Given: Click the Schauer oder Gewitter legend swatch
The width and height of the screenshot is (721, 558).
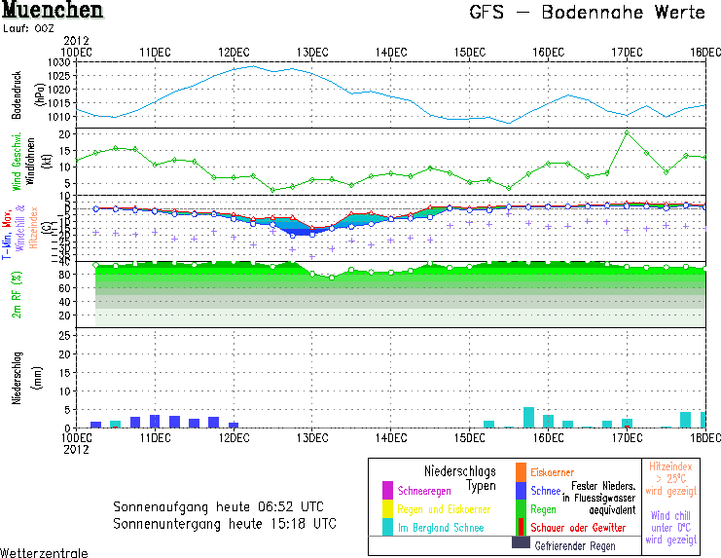Looking at the screenshot, I should [x=521, y=527].
